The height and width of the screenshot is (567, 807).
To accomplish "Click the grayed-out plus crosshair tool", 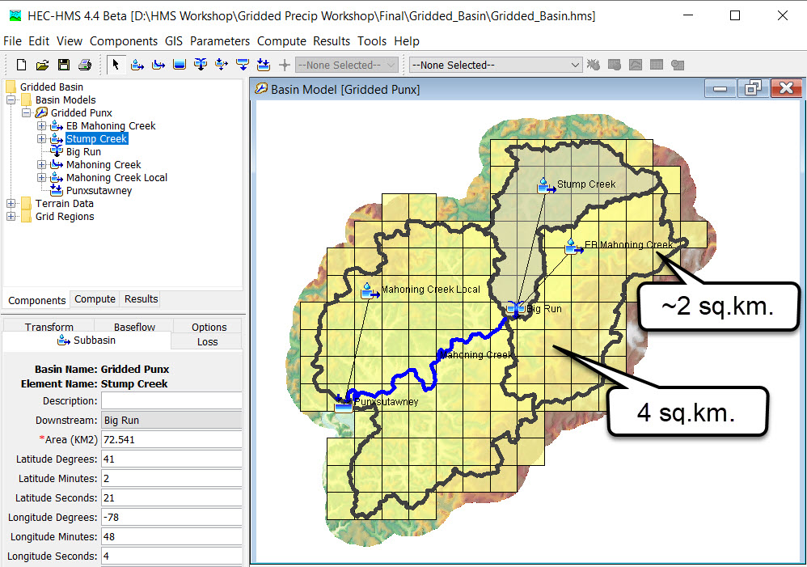I will click(285, 65).
